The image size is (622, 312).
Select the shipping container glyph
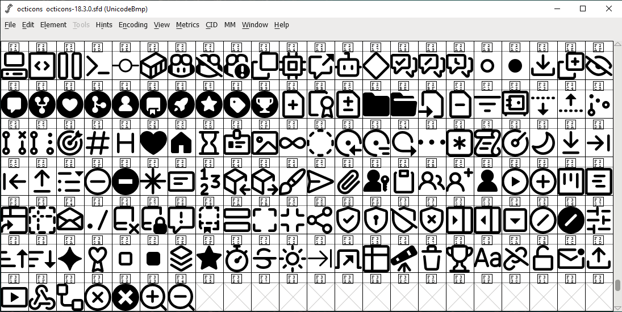153,66
